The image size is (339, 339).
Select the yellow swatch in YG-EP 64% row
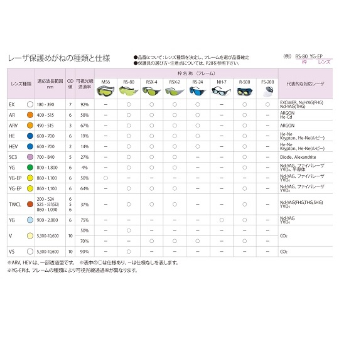tap(30, 188)
